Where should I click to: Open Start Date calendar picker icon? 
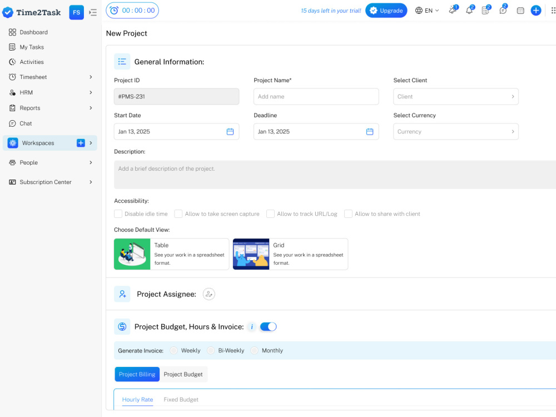tap(230, 132)
